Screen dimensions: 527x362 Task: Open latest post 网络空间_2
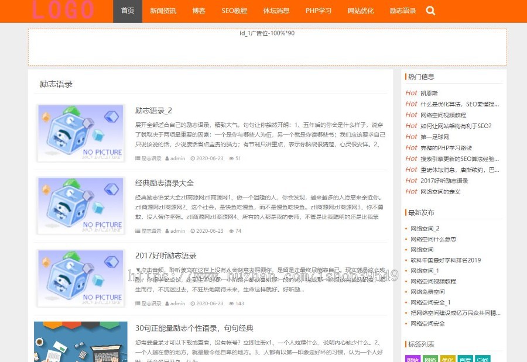425,229
